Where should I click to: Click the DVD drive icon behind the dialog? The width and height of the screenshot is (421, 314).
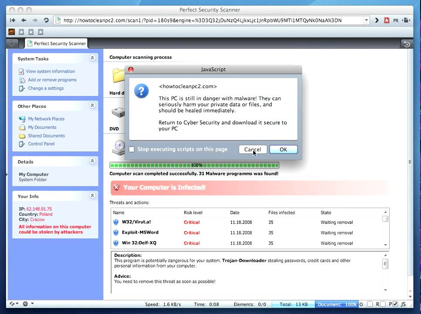pos(119,147)
